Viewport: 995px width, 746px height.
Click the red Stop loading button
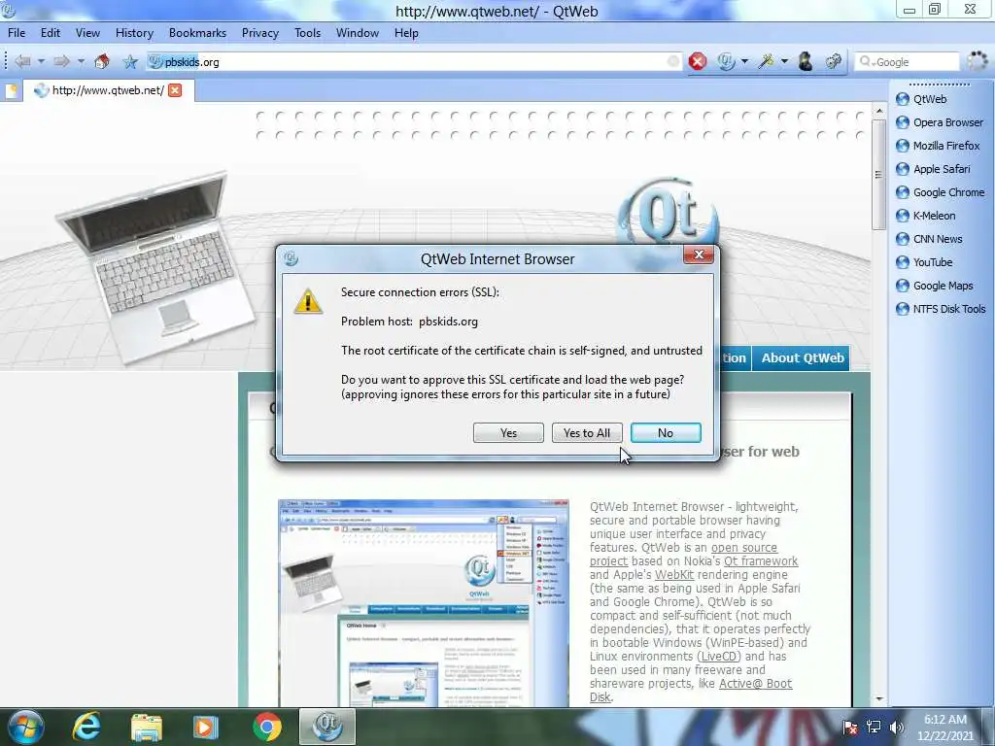point(698,61)
